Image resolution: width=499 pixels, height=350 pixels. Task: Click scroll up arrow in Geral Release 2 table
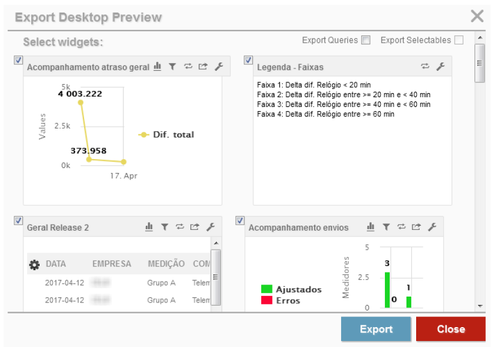(216, 243)
